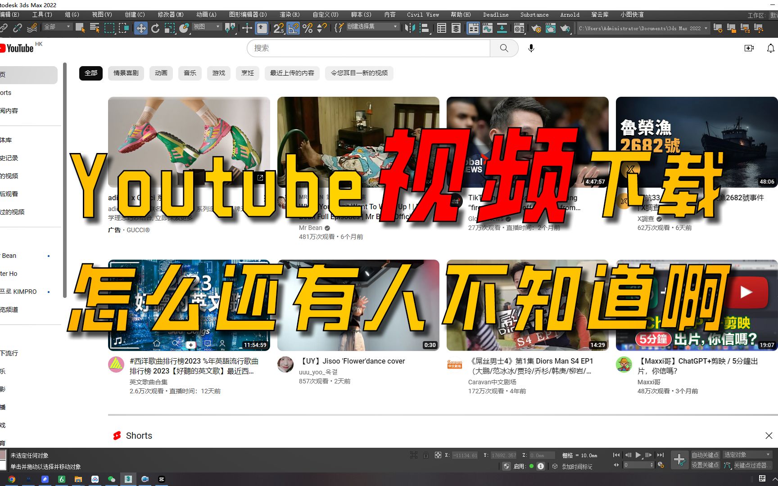Open Render Setup teapot gear icon
778x486 pixels.
click(x=536, y=28)
